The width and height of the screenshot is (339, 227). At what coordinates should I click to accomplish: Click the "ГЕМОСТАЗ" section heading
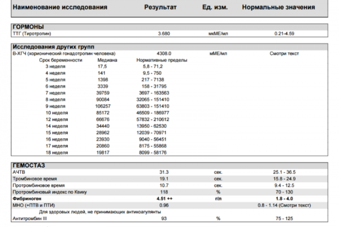[x=32, y=165]
